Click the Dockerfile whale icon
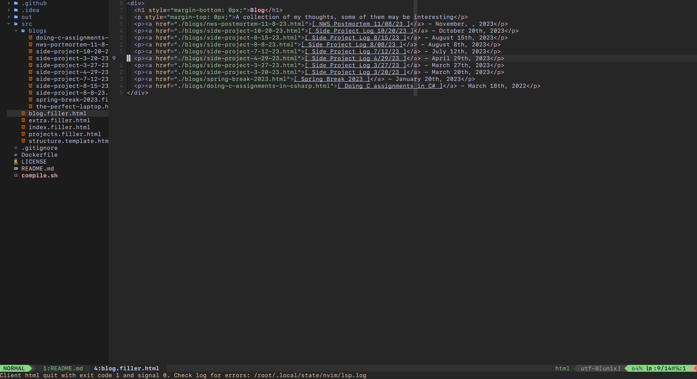 (16, 155)
